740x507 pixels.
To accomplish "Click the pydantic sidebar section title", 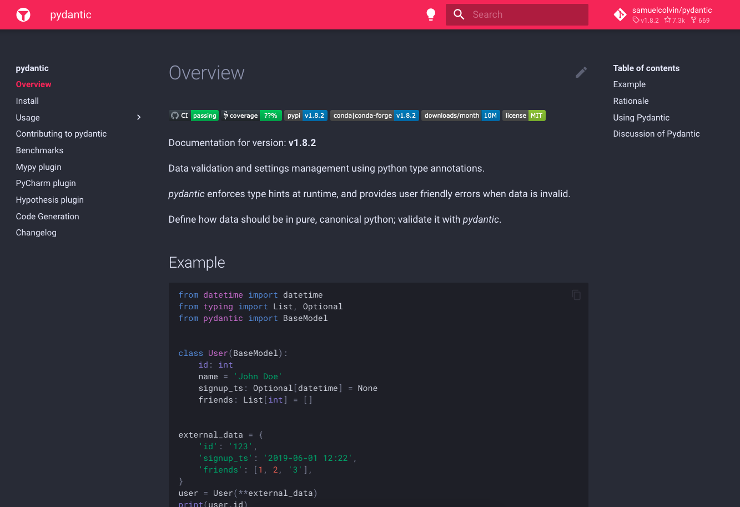I will (x=32, y=68).
